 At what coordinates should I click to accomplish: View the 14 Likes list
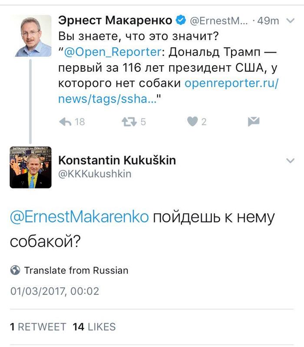(x=94, y=327)
